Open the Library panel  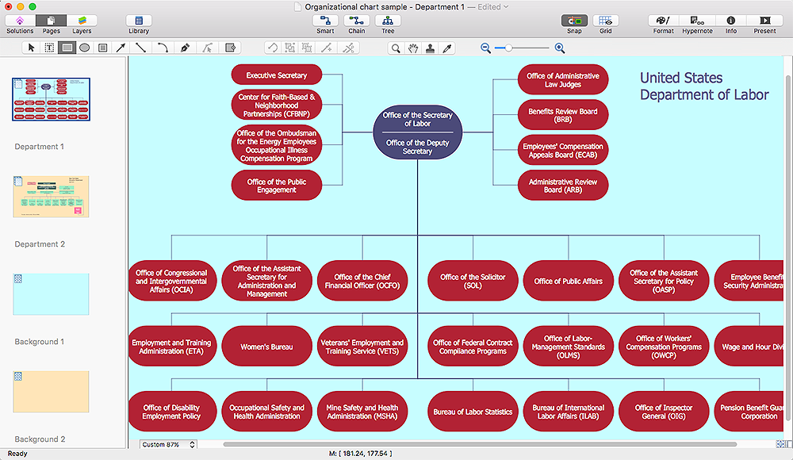[x=139, y=21]
